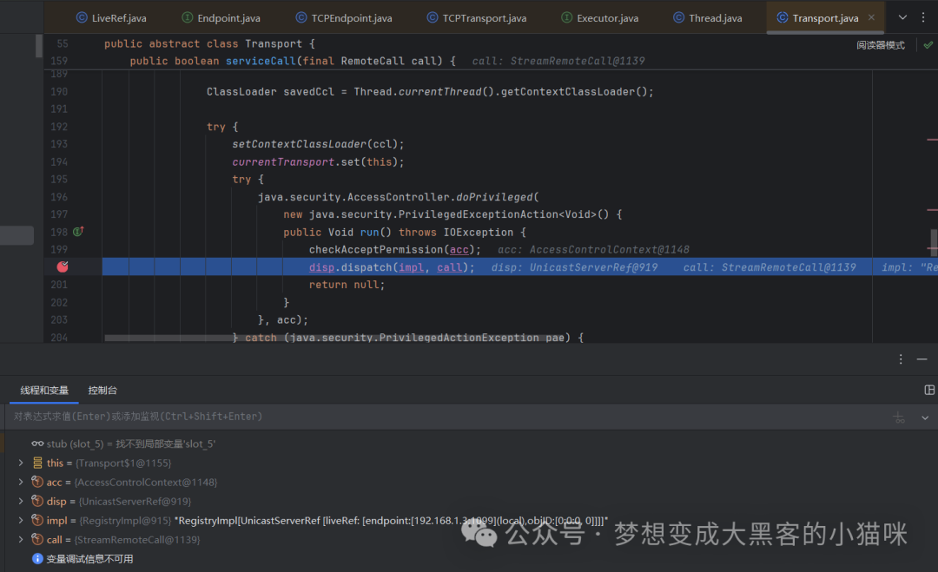This screenshot has height=572, width=938.
Task: Expand the 'impl' RegistryImpl variable
Action: pos(21,520)
